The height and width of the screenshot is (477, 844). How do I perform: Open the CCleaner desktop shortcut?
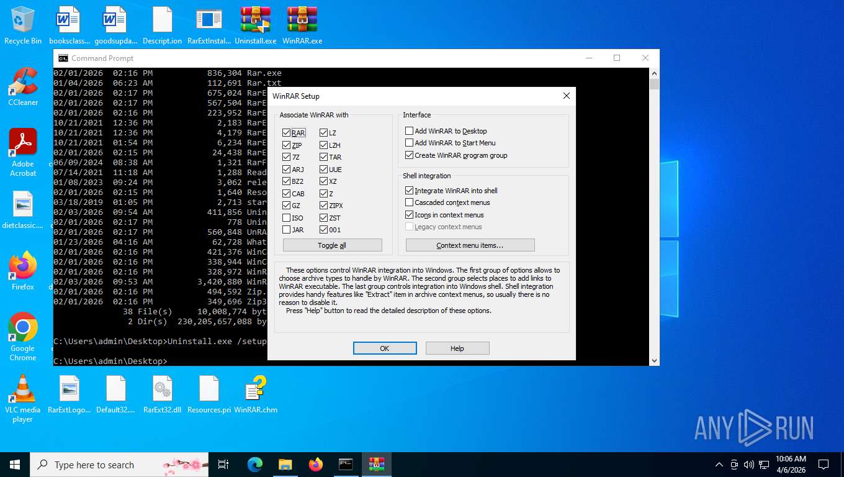[x=23, y=86]
